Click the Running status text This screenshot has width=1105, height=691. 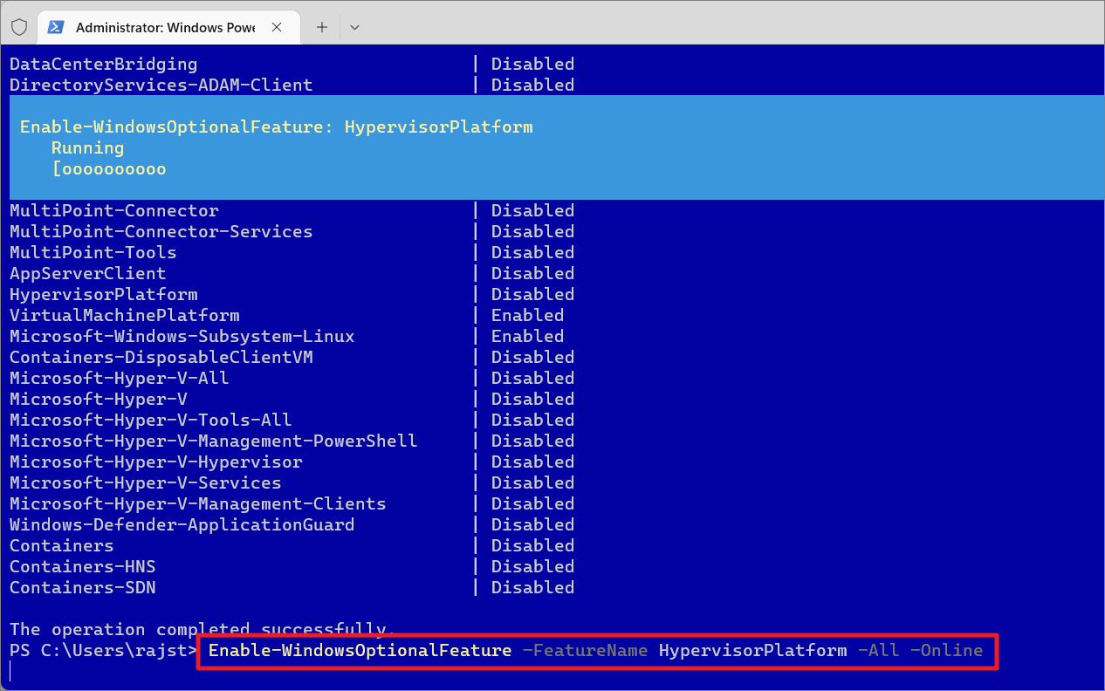tap(87, 147)
